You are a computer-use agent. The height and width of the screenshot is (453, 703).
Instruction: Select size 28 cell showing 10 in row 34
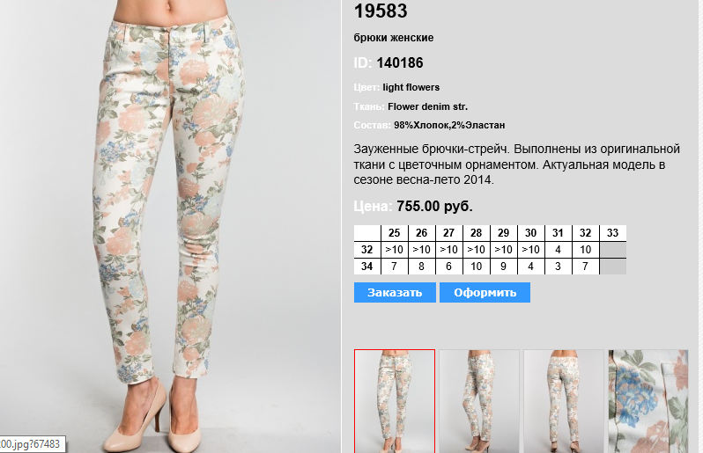(477, 267)
